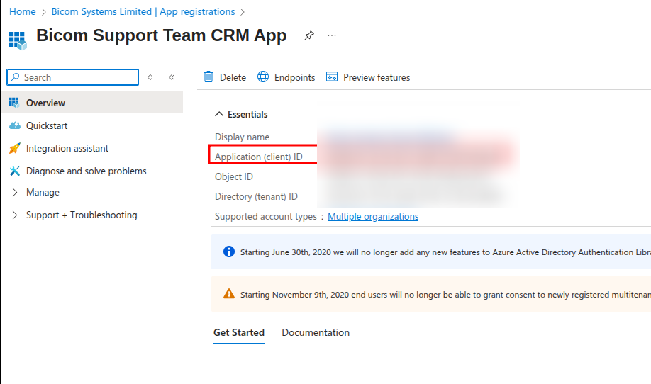Select Overview in the sidebar
The image size is (651, 384).
point(93,103)
